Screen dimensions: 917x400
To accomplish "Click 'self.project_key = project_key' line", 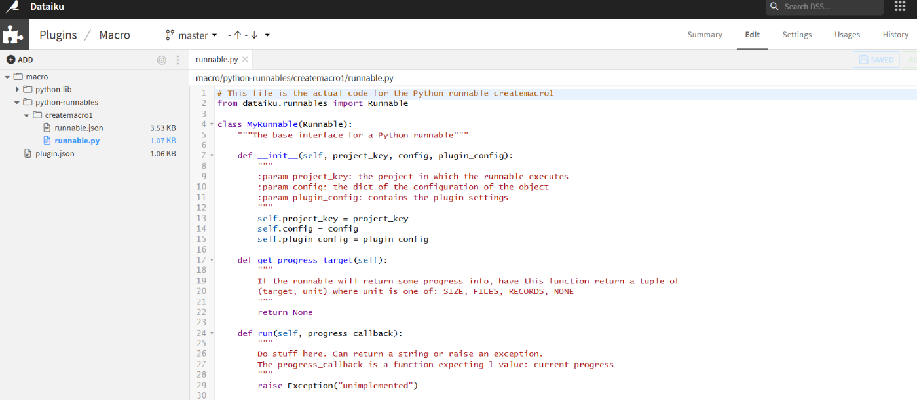I will 333,219.
